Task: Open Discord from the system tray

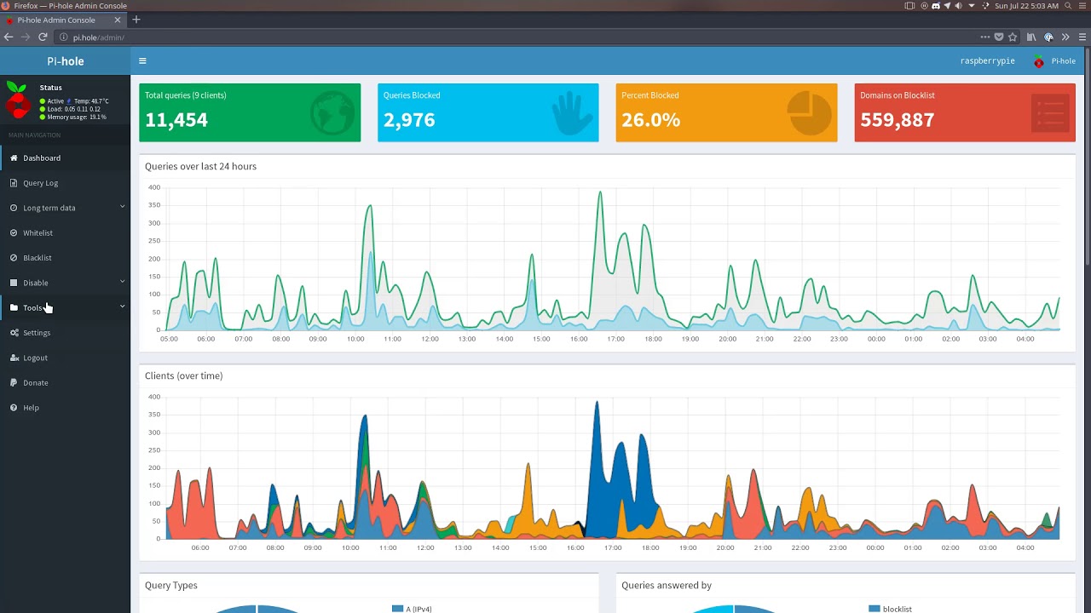Action: (935, 6)
